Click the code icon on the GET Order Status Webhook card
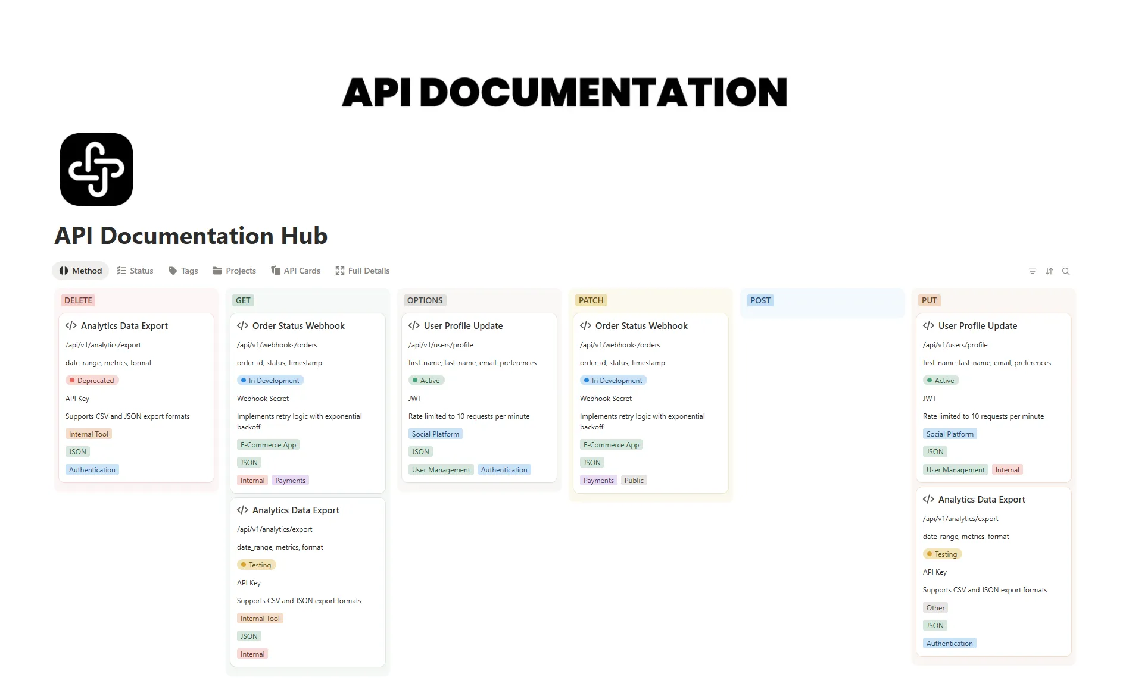1129x693 pixels. click(x=242, y=325)
